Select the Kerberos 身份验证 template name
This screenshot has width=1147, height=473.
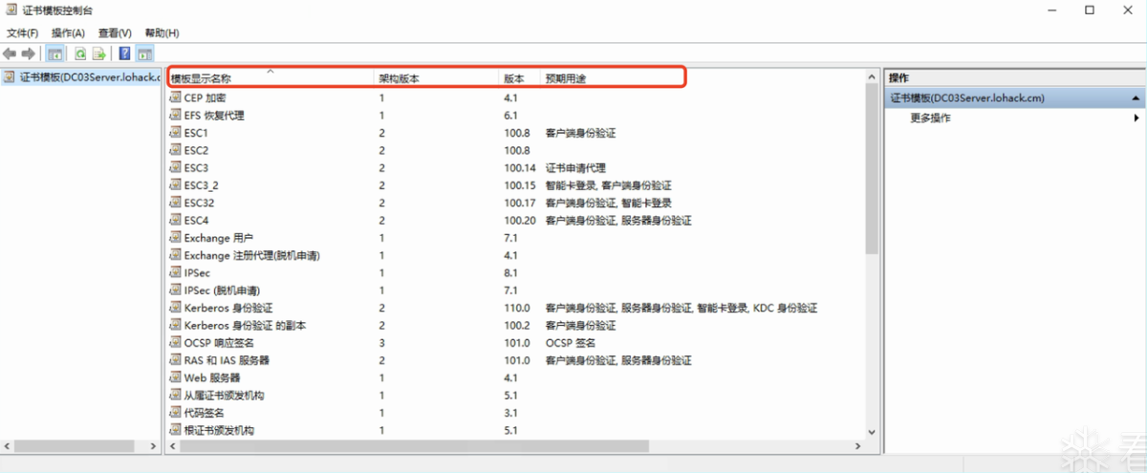pyautogui.click(x=228, y=308)
